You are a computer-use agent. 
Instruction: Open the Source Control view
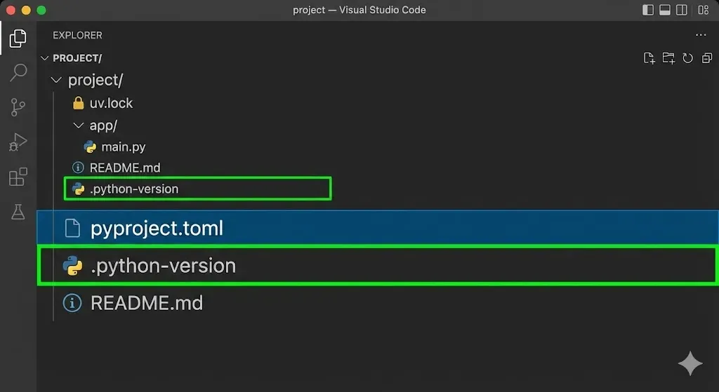(x=18, y=107)
